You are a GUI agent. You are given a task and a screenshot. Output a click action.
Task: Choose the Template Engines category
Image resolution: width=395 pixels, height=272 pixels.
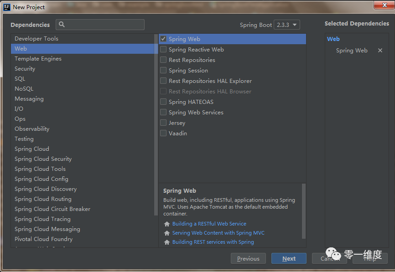coord(83,59)
